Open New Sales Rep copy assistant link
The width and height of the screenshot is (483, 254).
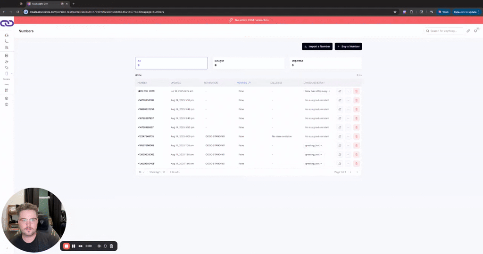pos(317,91)
